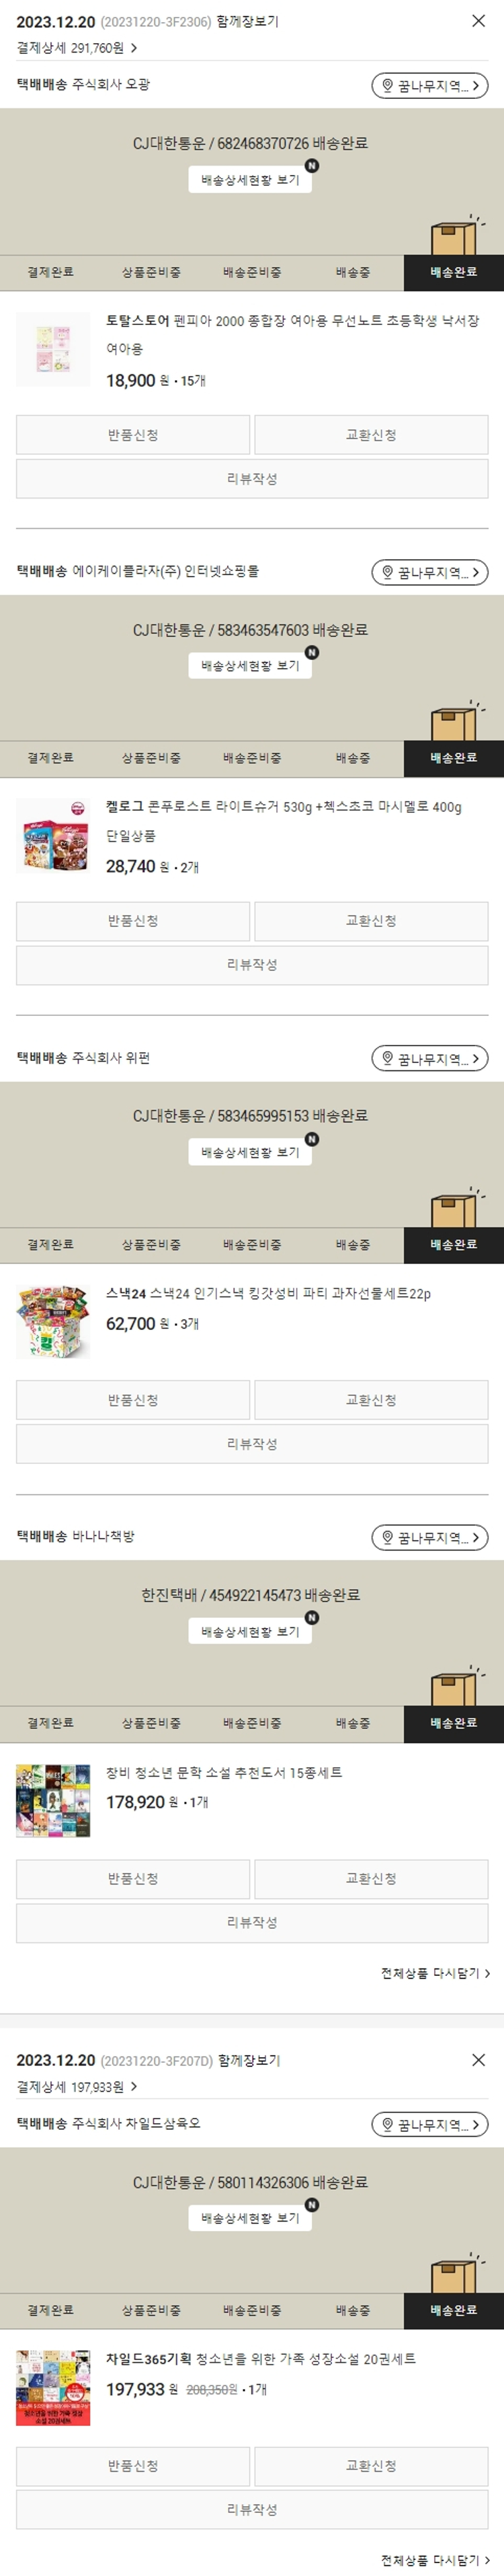
Task: Close the order 20231220-3F2306 section
Action: click(478, 21)
